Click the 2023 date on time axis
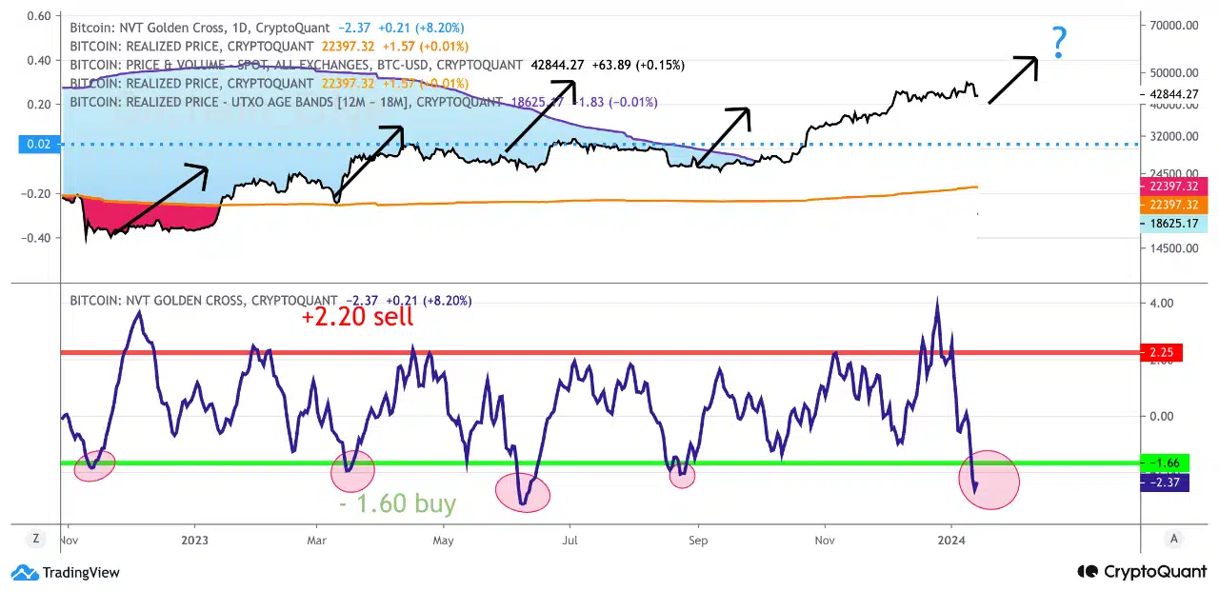The height and width of the screenshot is (591, 1219). 194,539
